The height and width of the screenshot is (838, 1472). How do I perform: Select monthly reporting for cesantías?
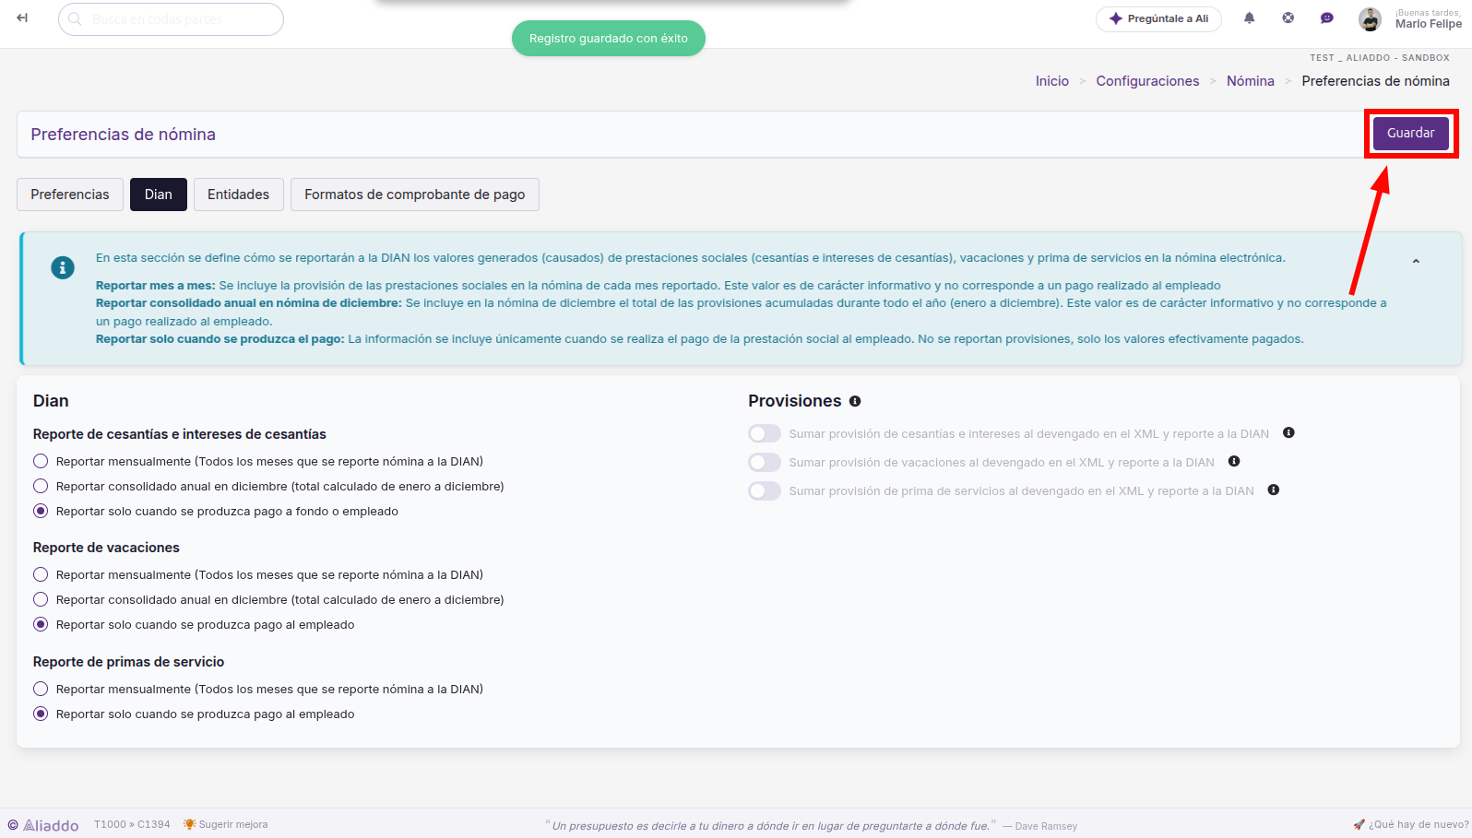pyautogui.click(x=41, y=461)
